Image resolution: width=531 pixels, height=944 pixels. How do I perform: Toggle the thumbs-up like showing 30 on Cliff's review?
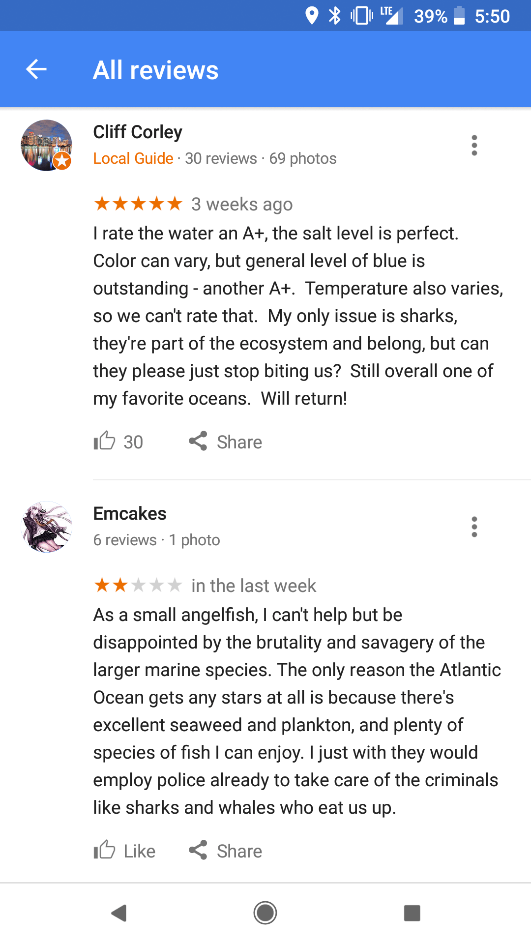(x=104, y=442)
